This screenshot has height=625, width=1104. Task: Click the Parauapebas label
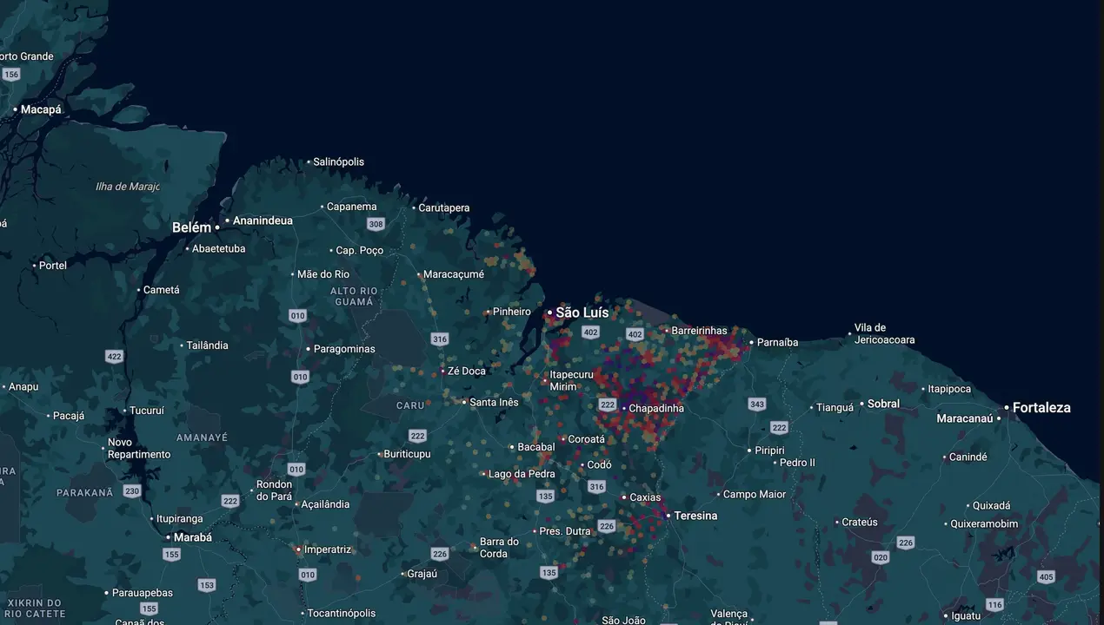click(143, 593)
